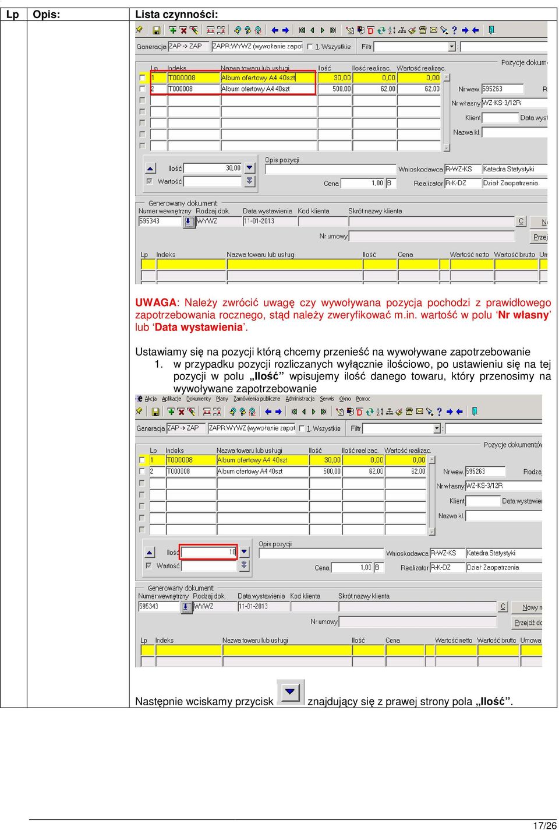This screenshot has width=559, height=830.
Task: Check row 2 checkbox in lower screenshot table
Action: pyautogui.click(x=142, y=472)
